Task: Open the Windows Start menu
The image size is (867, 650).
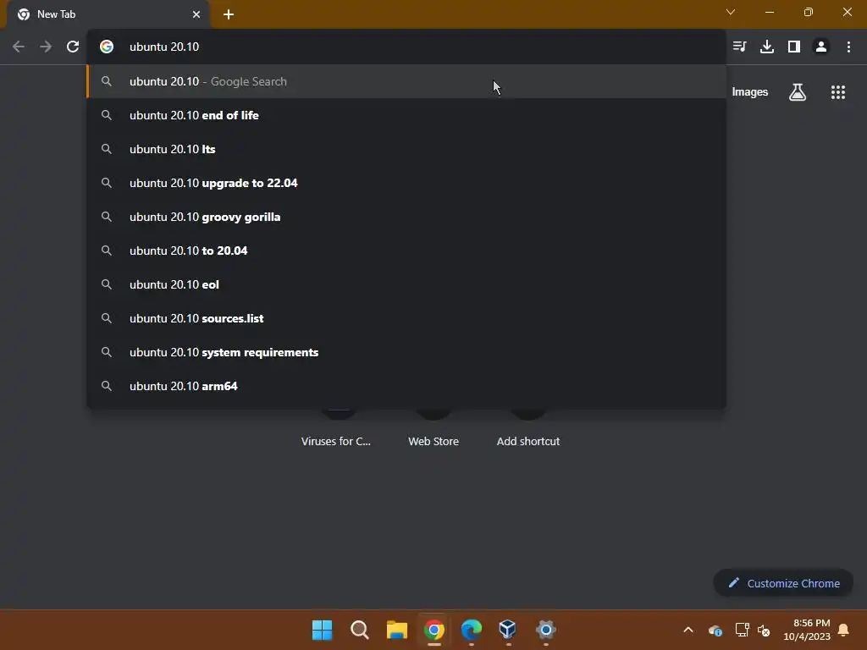Action: pos(323,630)
